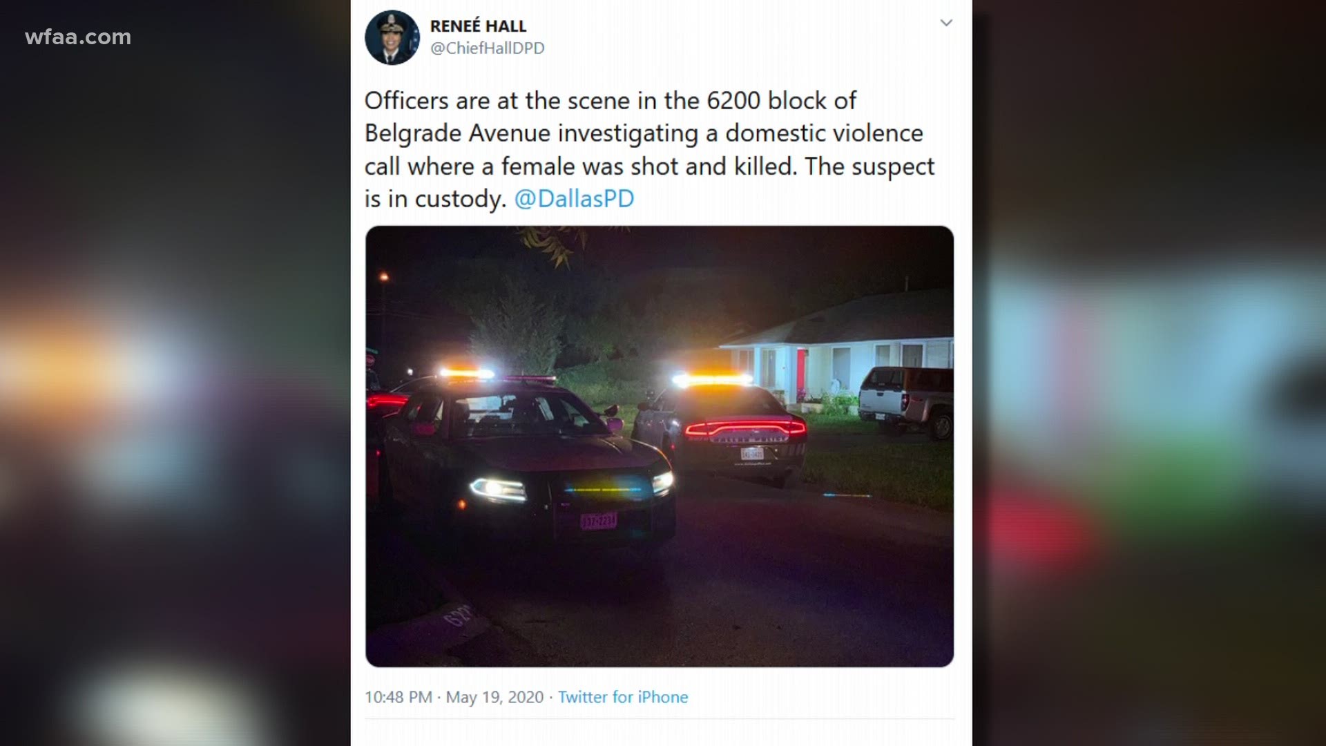Click the orange streetlight in photo

(384, 278)
